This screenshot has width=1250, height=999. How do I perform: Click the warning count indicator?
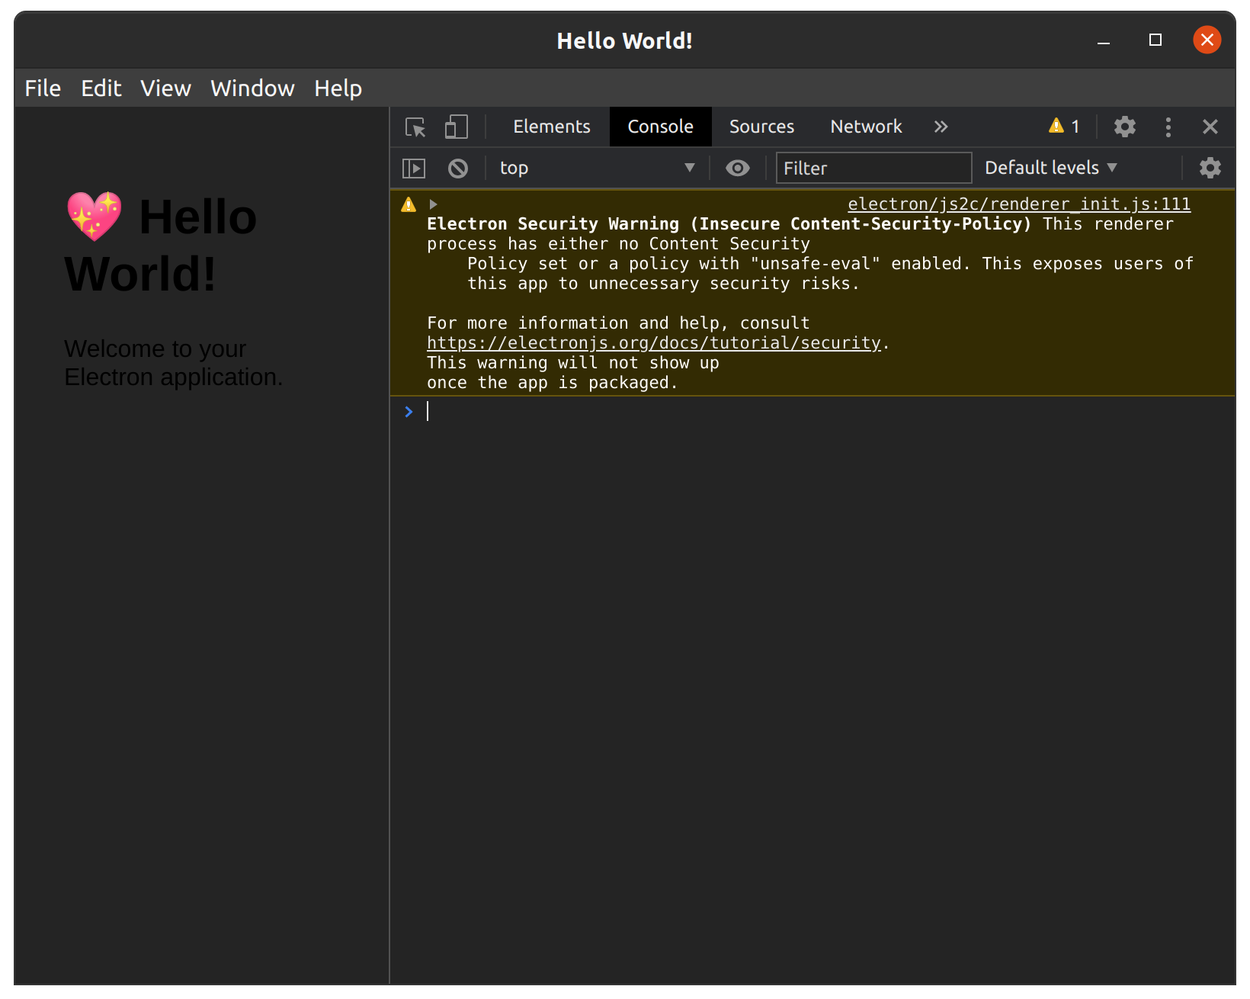coord(1064,127)
